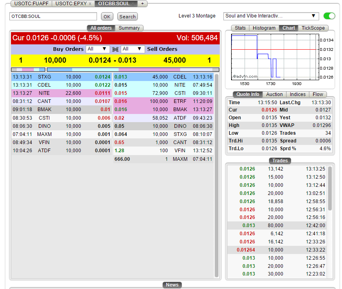Open the Summary orders tab
342x289 pixels.
pyautogui.click(x=129, y=28)
